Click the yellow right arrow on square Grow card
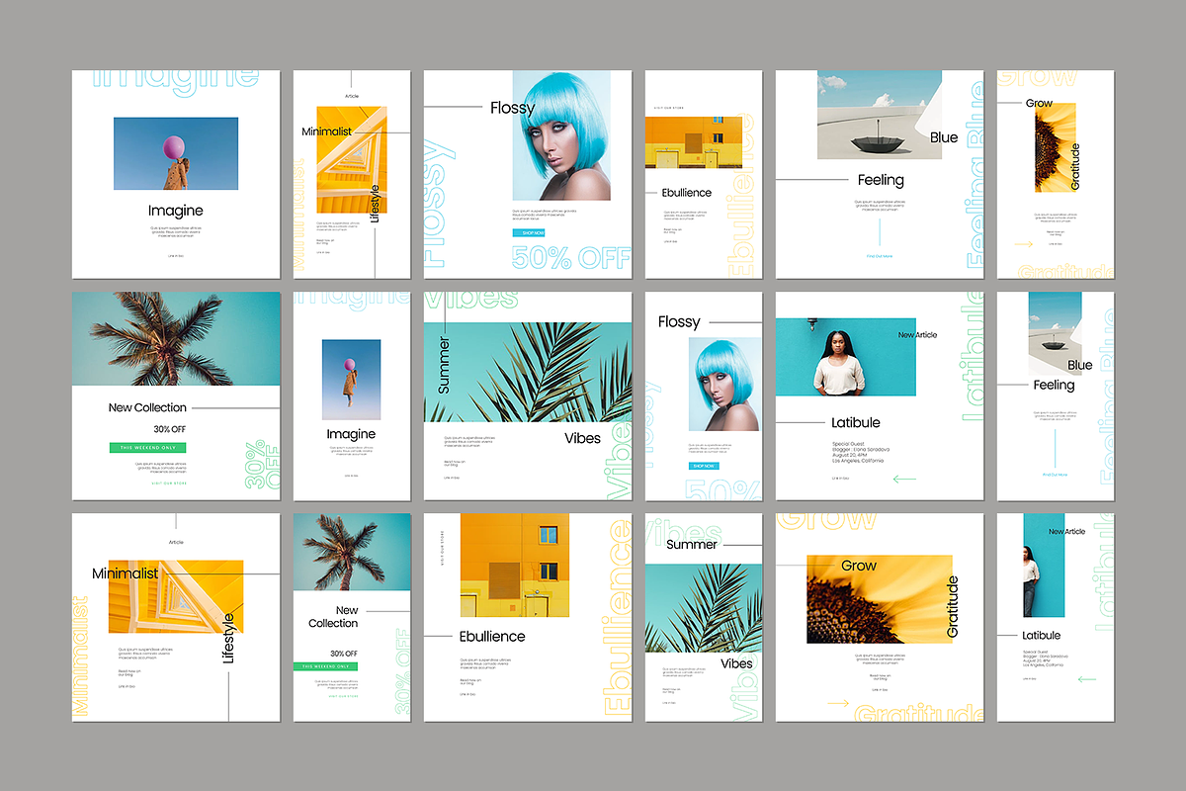The height and width of the screenshot is (791, 1186). (x=838, y=704)
